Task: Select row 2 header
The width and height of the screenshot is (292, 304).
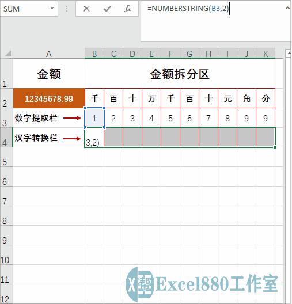Action: click(x=6, y=98)
